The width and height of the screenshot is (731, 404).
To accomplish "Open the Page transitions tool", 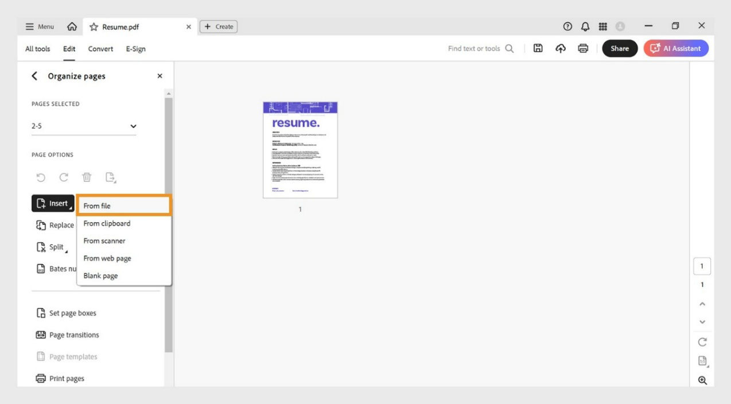I will [74, 335].
